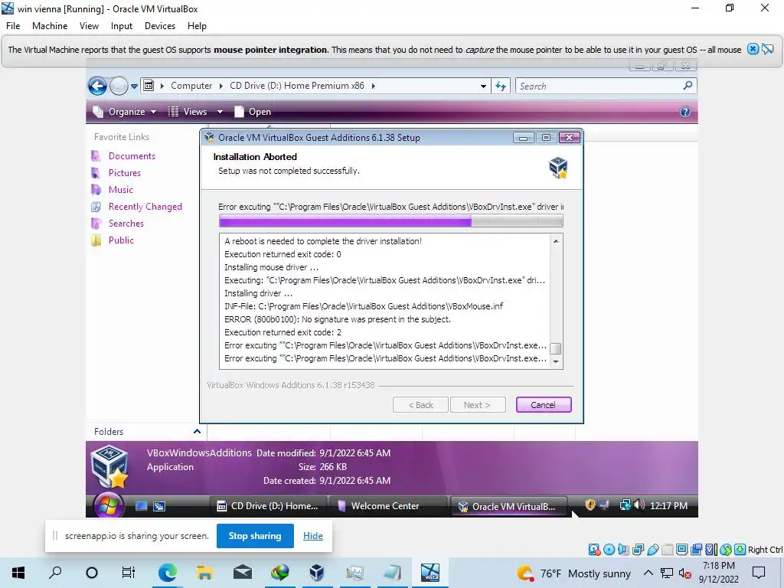Open the Machine menu
The image size is (784, 588).
(50, 26)
